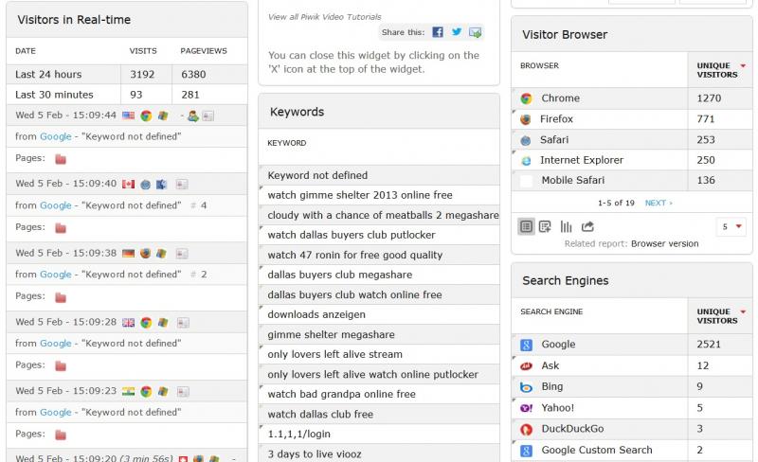Switch to table with goals icon

pos(545,226)
